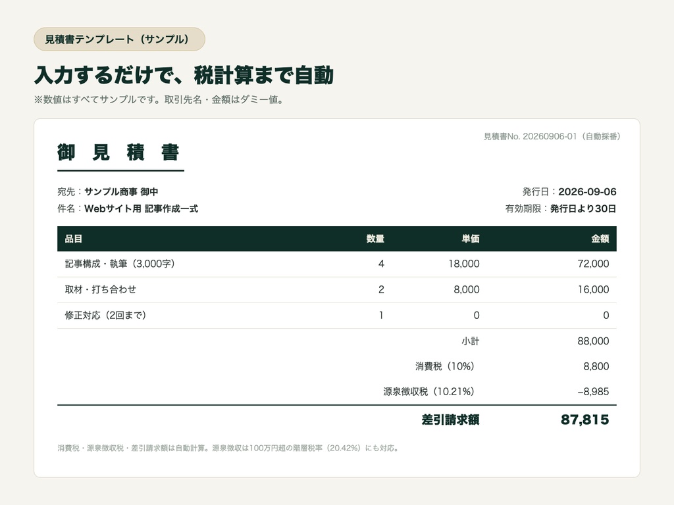Click item 記事構成・執筆（3,000字）

pyautogui.click(x=120, y=264)
